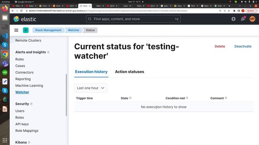Viewport: 259px width, 145px height.
Task: Click the green D space avatar
Action: tap(26, 30)
